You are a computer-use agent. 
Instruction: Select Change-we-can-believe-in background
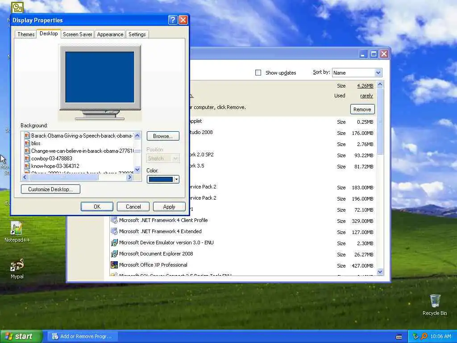pos(82,151)
